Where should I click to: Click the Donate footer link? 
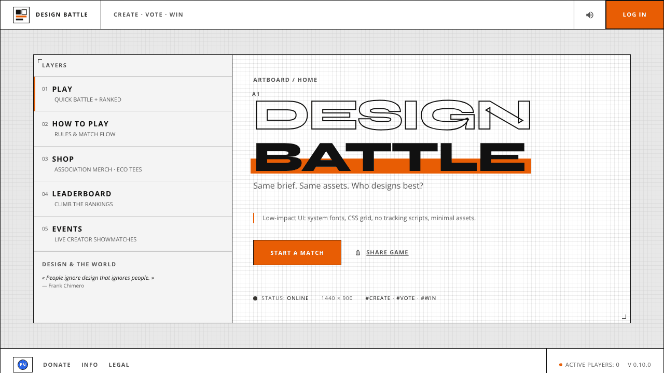click(57, 365)
